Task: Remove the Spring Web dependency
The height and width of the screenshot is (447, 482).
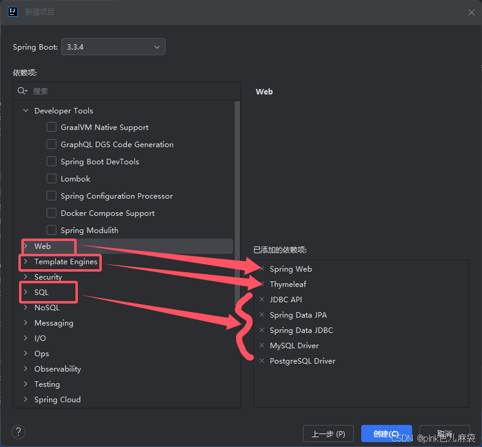Action: tap(262, 269)
